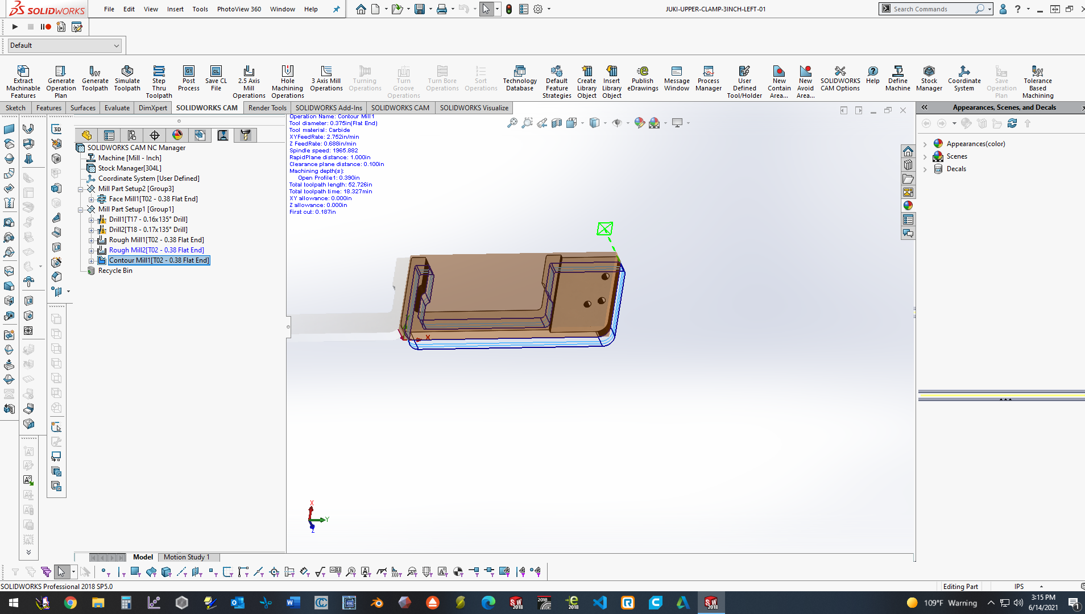This screenshot has width=1085, height=614.
Task: Open Recycle Bin in CAM tree
Action: click(x=115, y=271)
